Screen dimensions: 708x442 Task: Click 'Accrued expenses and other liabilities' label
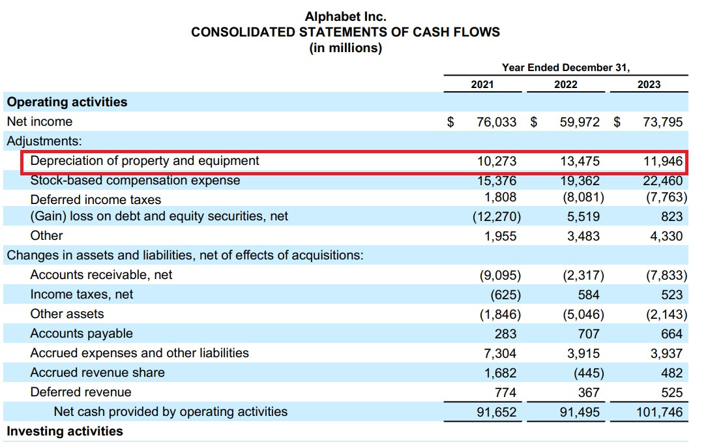point(140,353)
